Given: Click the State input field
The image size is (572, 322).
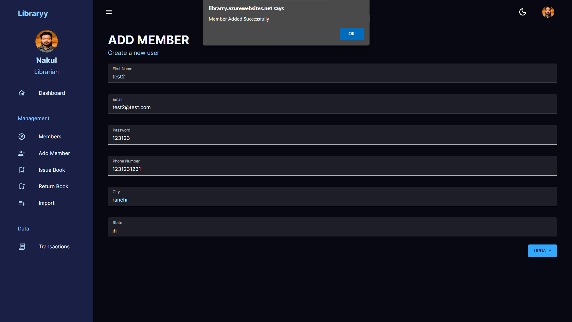Looking at the screenshot, I should 332,231.
